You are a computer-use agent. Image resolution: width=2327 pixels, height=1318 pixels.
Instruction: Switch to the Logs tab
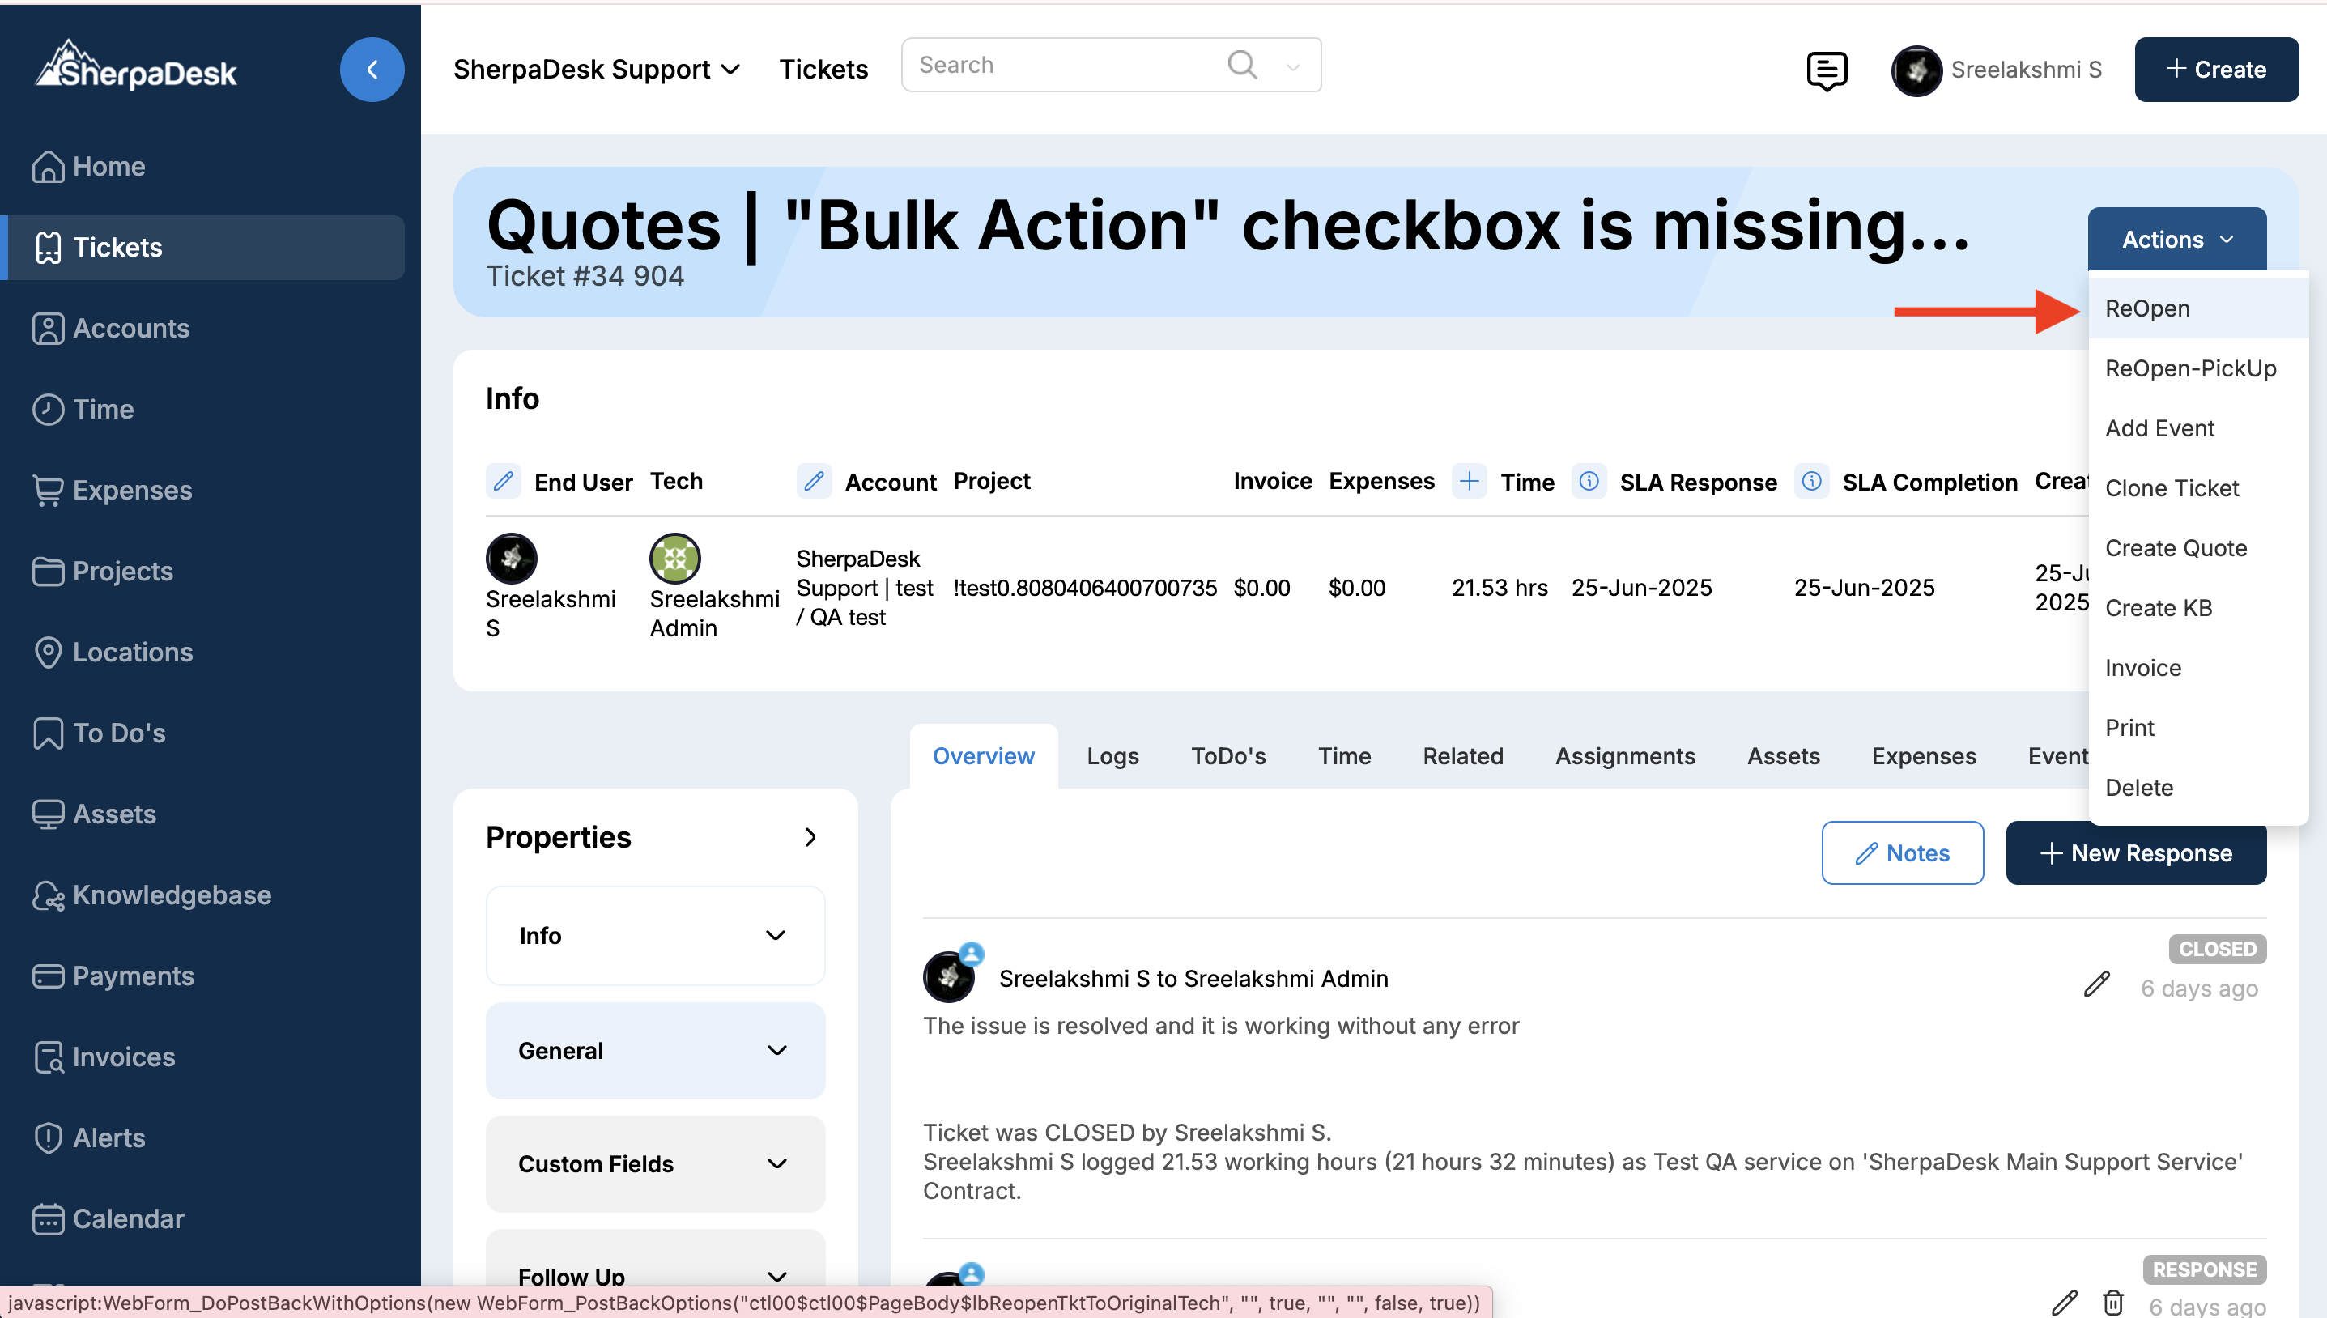point(1112,756)
